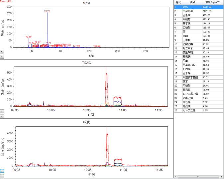Click the 42.89 peak label in Mass chart
Viewport: 224px width, 179px height.
[29, 36]
